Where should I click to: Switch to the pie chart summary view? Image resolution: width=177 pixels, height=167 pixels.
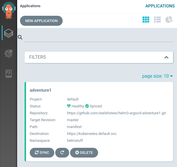[169, 19]
